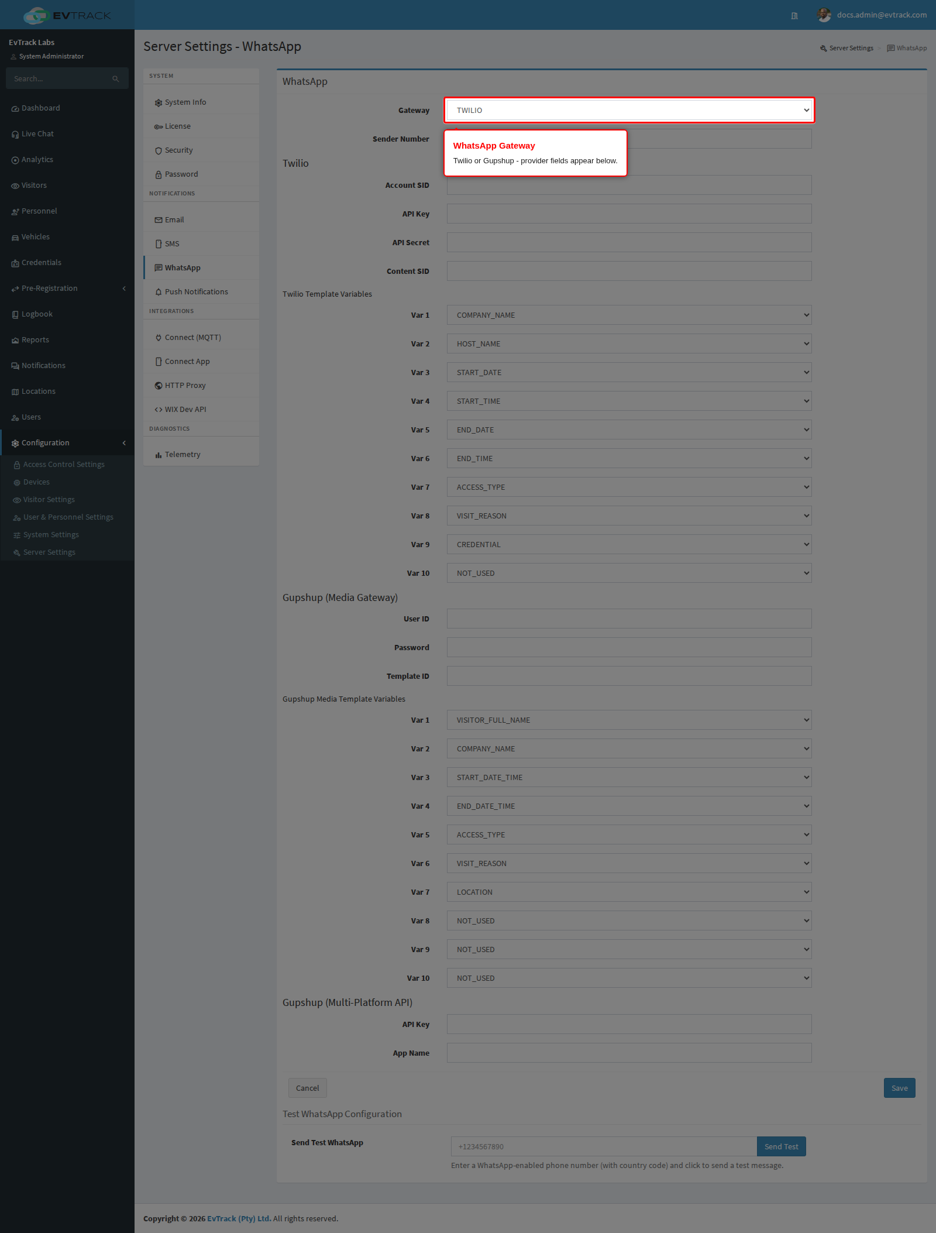Collapse the Configuration menu chevron
This screenshot has width=936, height=1233.
pyautogui.click(x=124, y=443)
